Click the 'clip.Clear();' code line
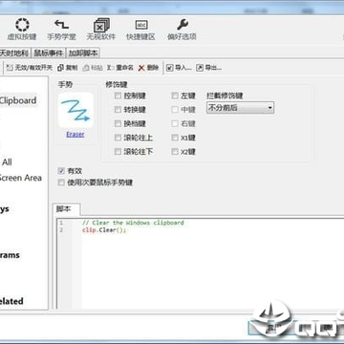Viewport: 344px width, 344px height. pyautogui.click(x=104, y=230)
